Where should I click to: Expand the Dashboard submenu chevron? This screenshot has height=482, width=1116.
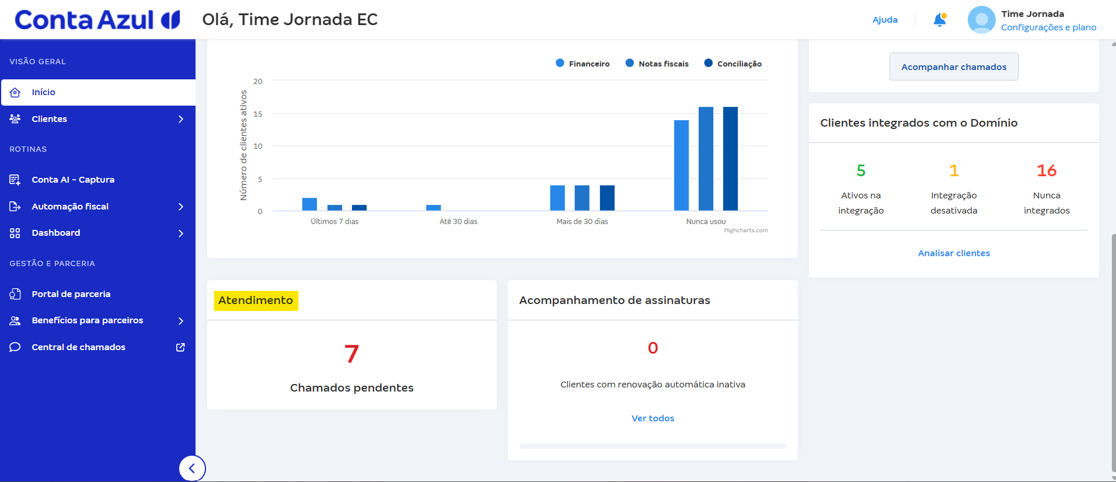tap(181, 233)
